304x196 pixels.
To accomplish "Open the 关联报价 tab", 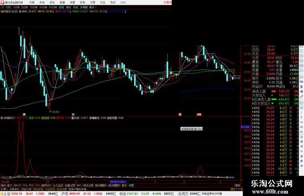I will point(14,189).
